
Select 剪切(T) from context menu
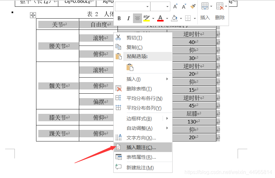click(143, 38)
